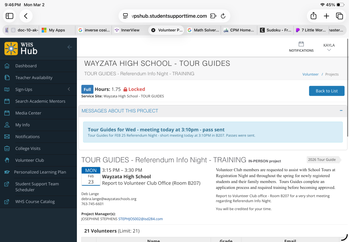
Task: Open the Student Support Team Scheduler link
Action: (x=37, y=187)
